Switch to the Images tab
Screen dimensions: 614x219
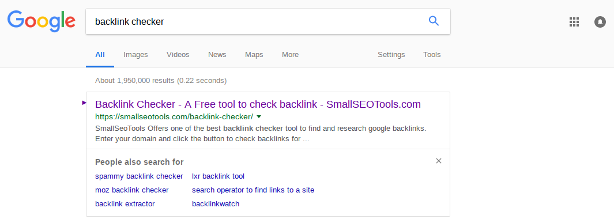(135, 55)
